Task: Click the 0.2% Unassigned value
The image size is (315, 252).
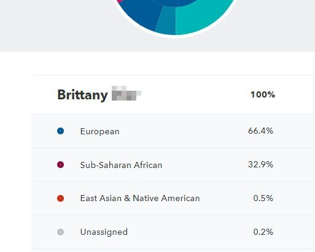Action: coord(263,232)
